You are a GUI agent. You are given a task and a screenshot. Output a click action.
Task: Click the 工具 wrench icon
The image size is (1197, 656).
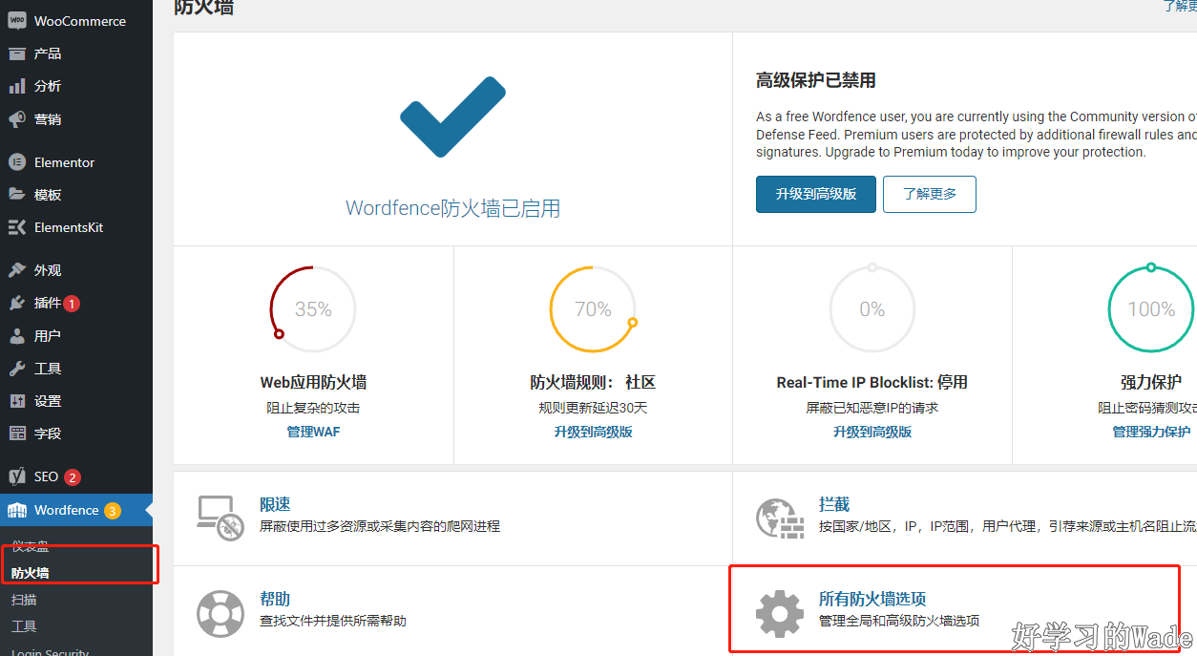pyautogui.click(x=17, y=369)
